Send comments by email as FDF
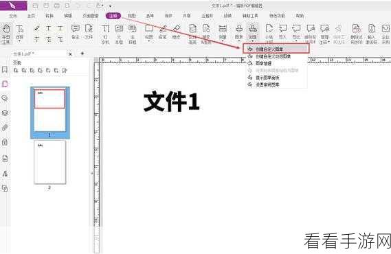 pos(311,34)
